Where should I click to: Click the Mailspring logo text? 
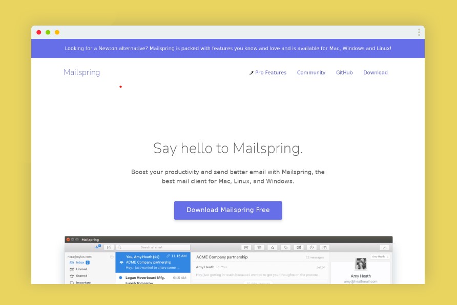[x=81, y=73]
